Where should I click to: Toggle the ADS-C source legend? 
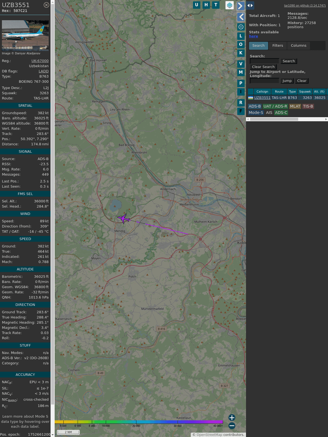pyautogui.click(x=281, y=113)
